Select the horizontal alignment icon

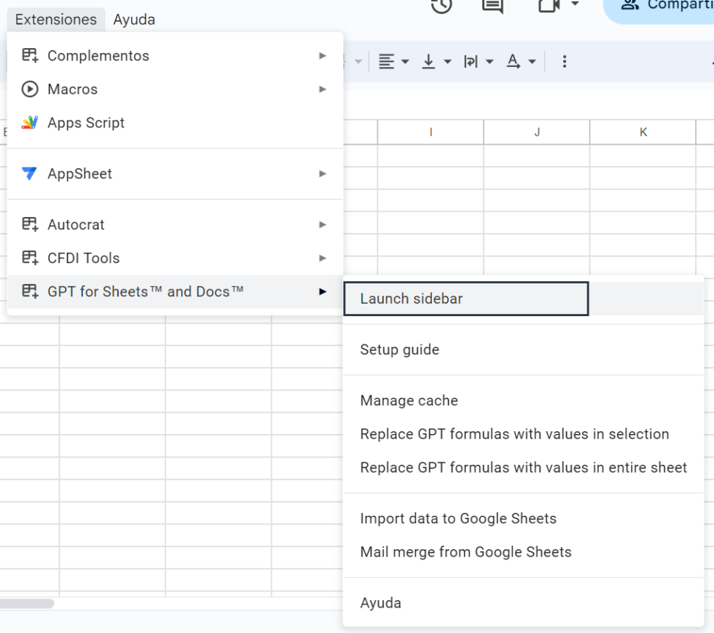[388, 61]
